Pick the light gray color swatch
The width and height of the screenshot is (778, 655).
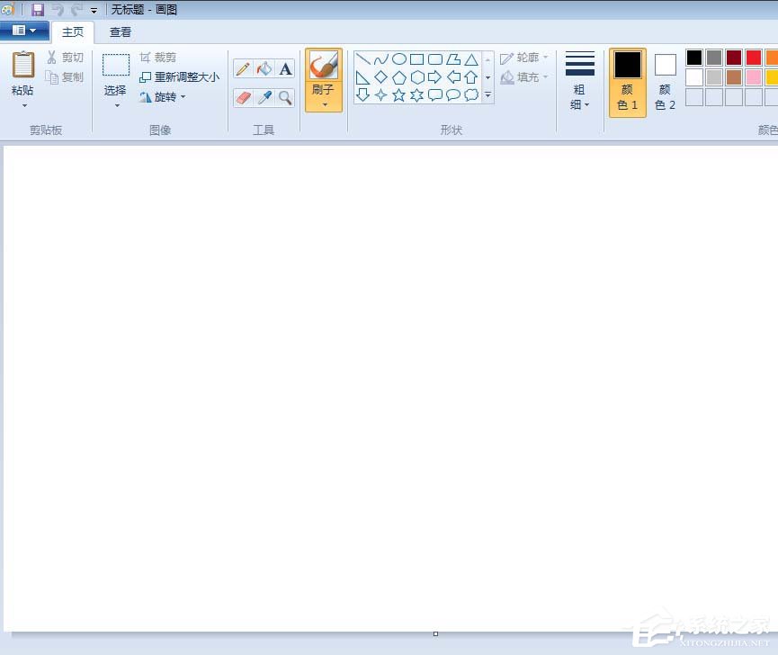pos(714,77)
